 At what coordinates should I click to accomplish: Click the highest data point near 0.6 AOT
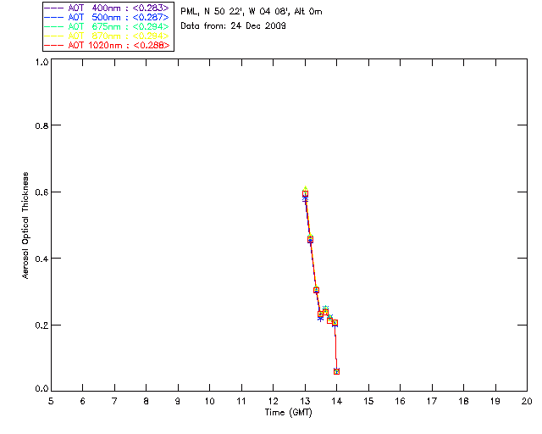[x=305, y=194]
